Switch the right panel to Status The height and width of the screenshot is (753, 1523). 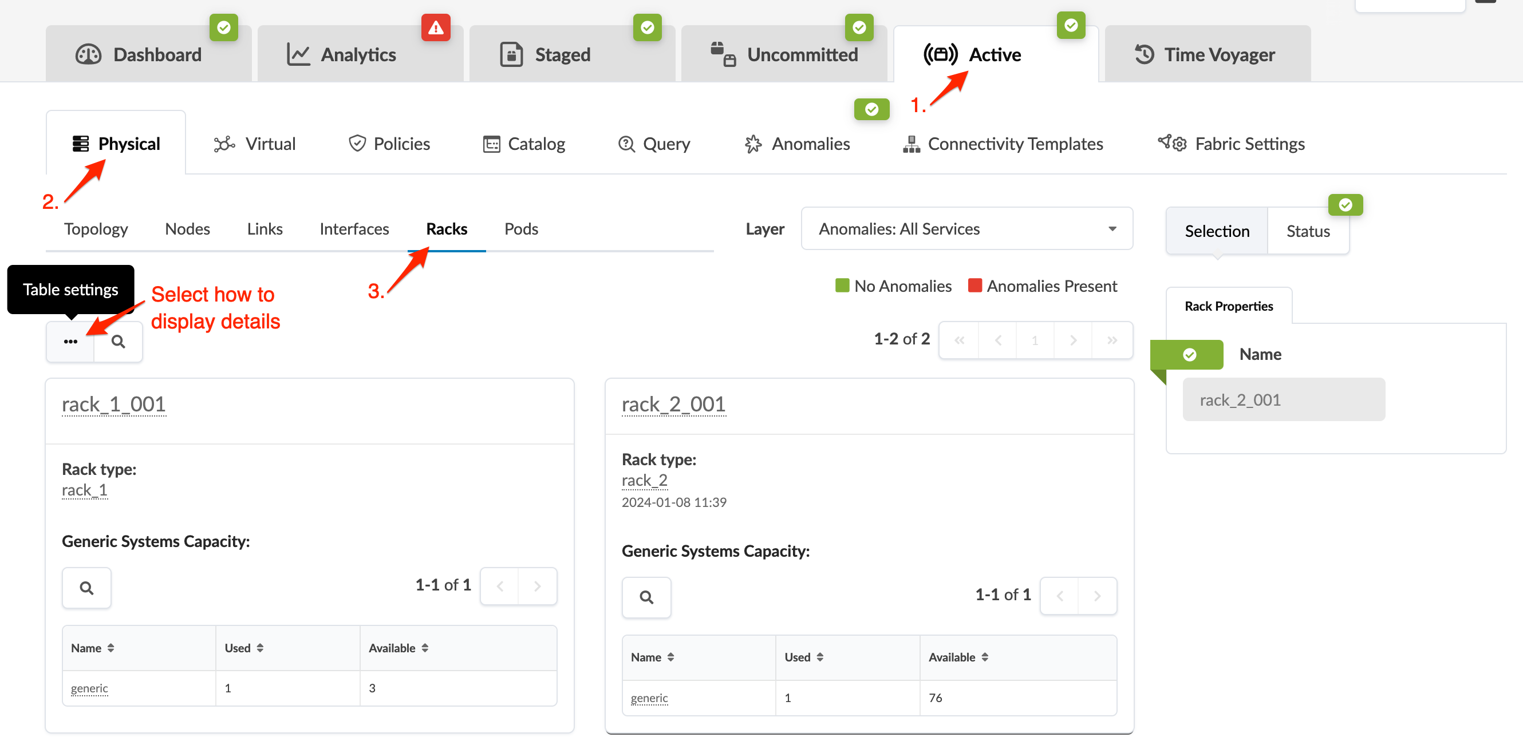(x=1307, y=231)
